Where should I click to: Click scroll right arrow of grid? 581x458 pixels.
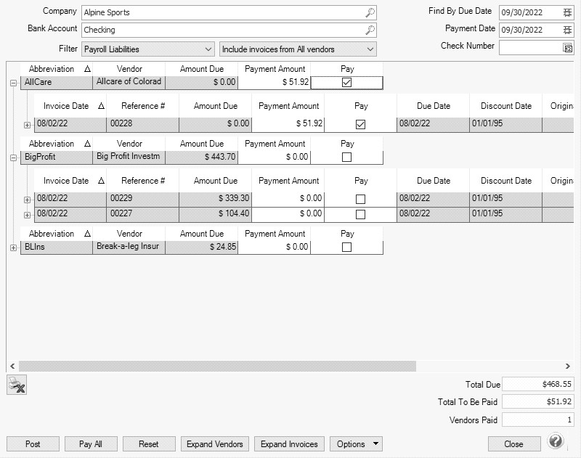568,366
